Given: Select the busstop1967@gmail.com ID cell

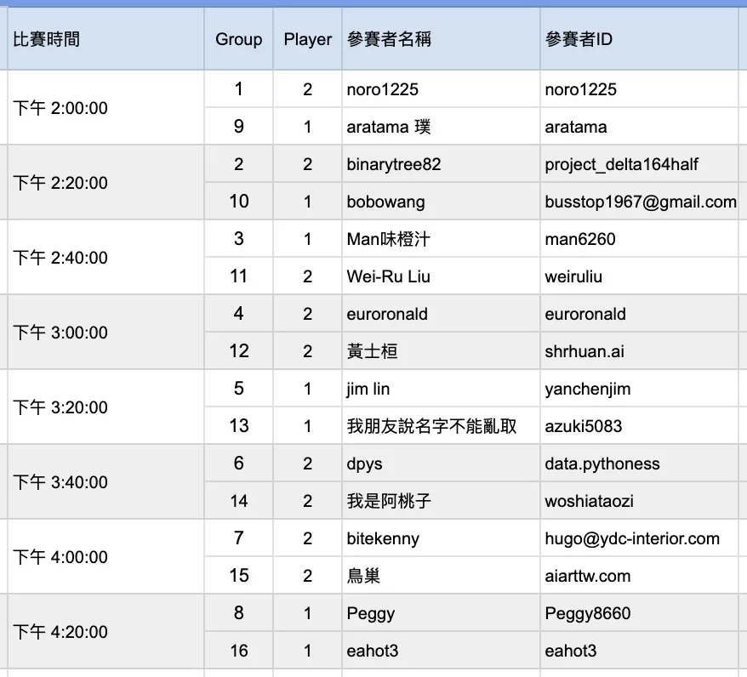Looking at the screenshot, I should 640,202.
